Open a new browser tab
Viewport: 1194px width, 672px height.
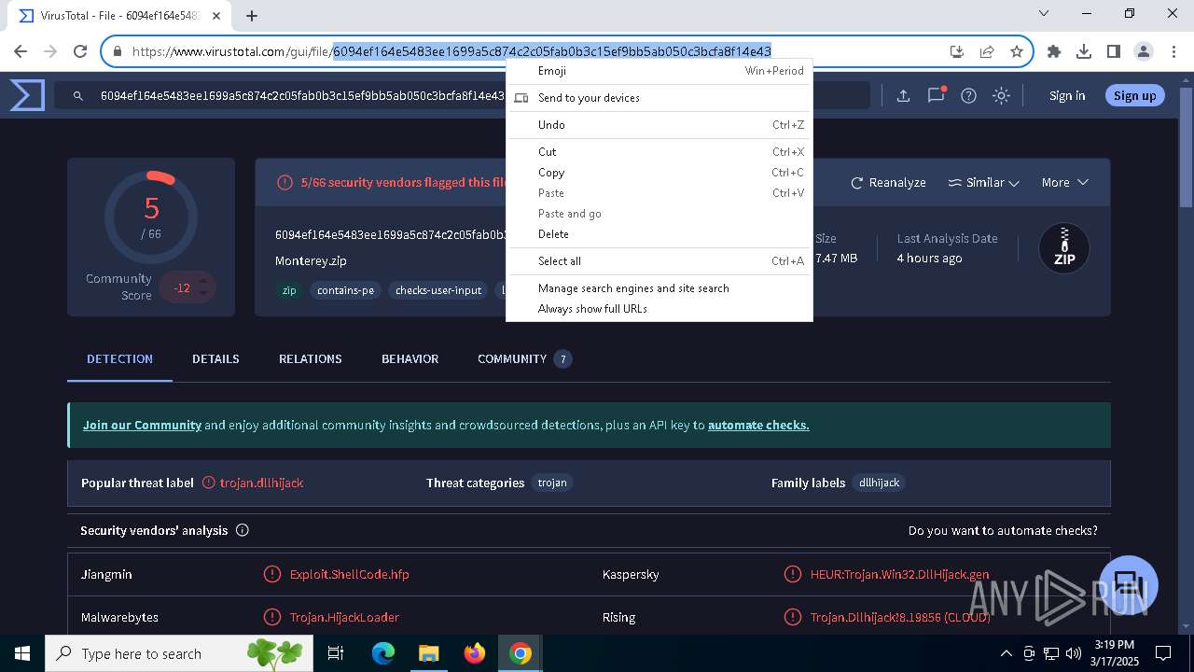[252, 15]
